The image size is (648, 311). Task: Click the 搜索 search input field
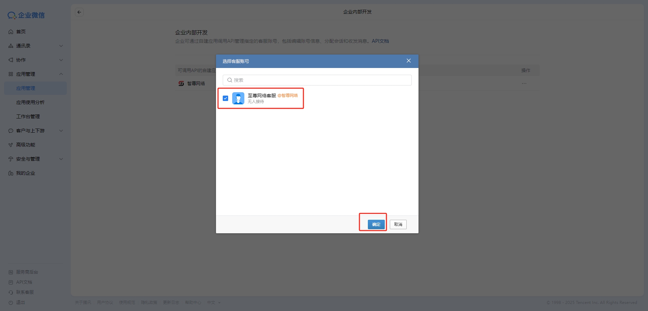click(x=317, y=80)
